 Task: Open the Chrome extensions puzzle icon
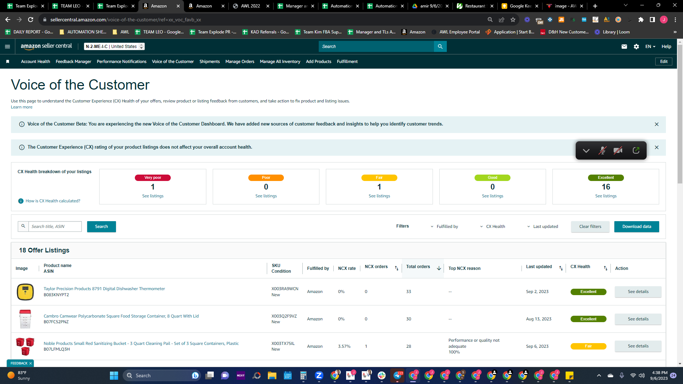[x=641, y=20]
